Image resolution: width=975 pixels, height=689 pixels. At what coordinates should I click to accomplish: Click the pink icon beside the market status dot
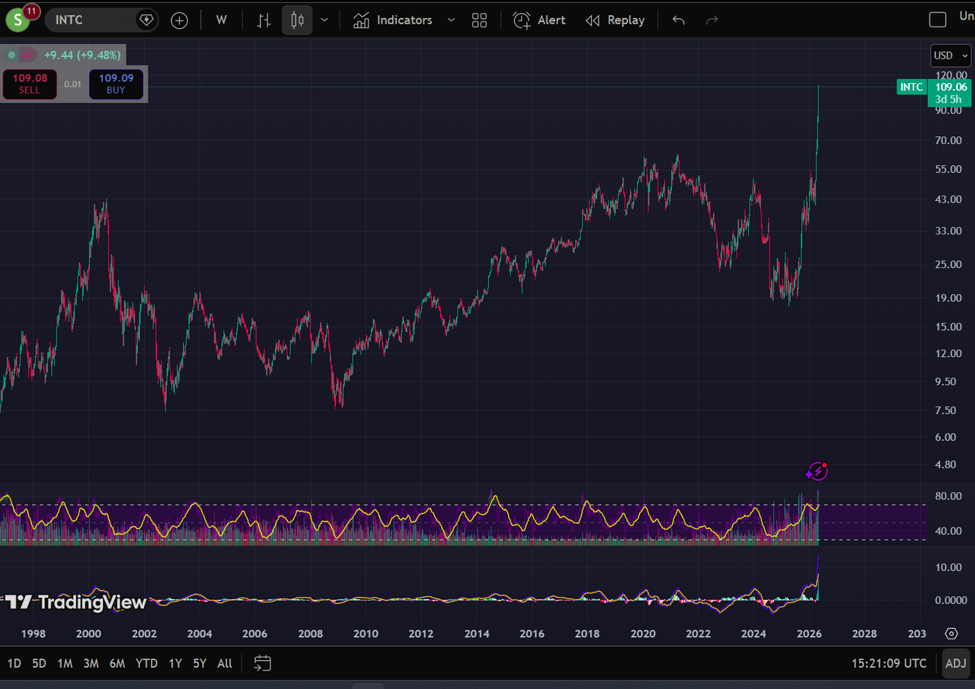click(27, 55)
